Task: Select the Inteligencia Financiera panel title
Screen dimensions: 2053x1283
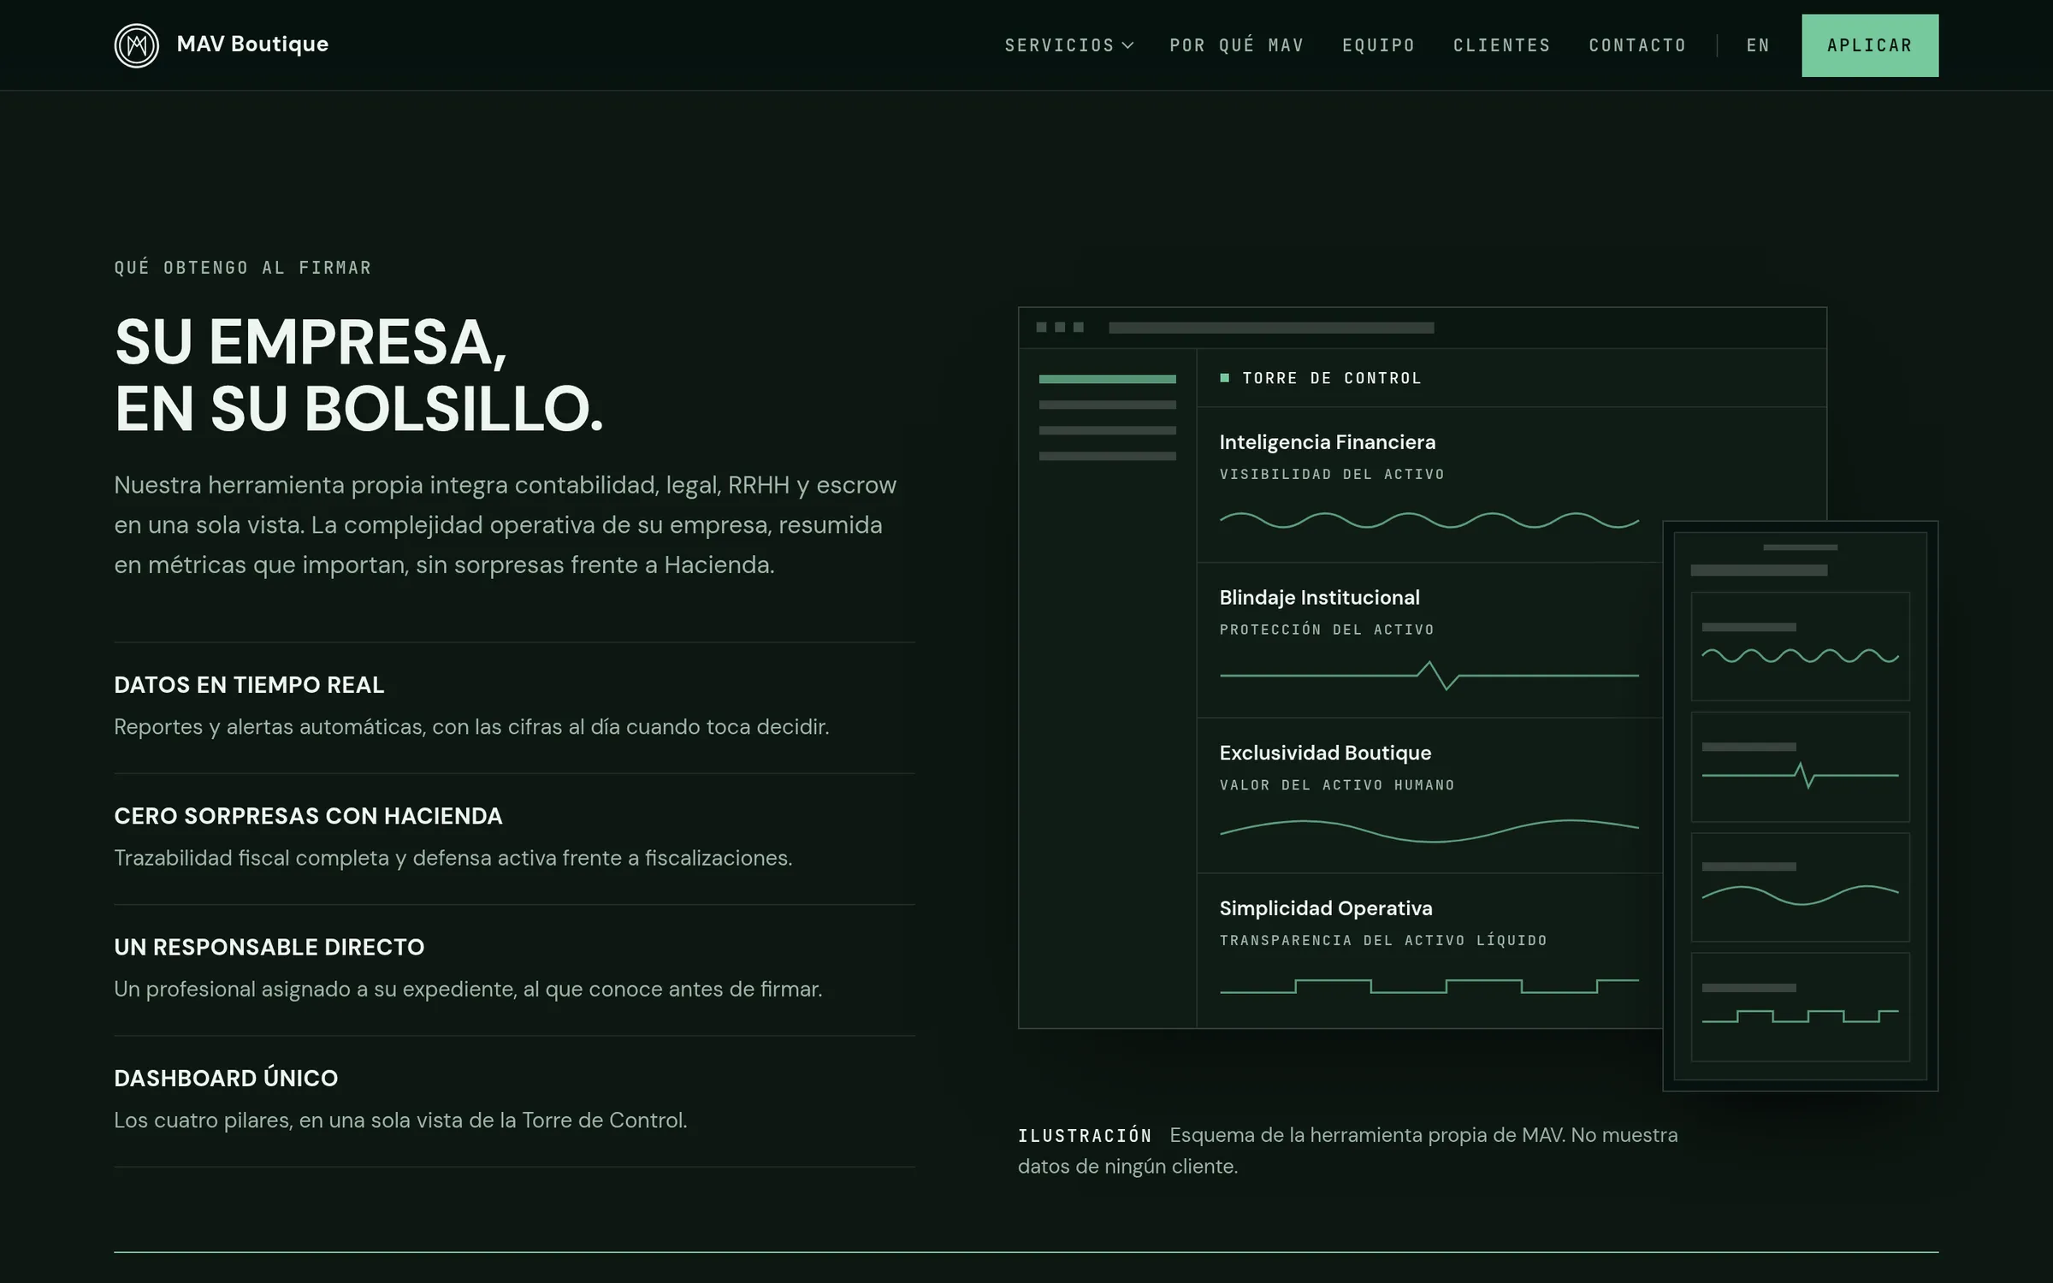Action: (1327, 442)
